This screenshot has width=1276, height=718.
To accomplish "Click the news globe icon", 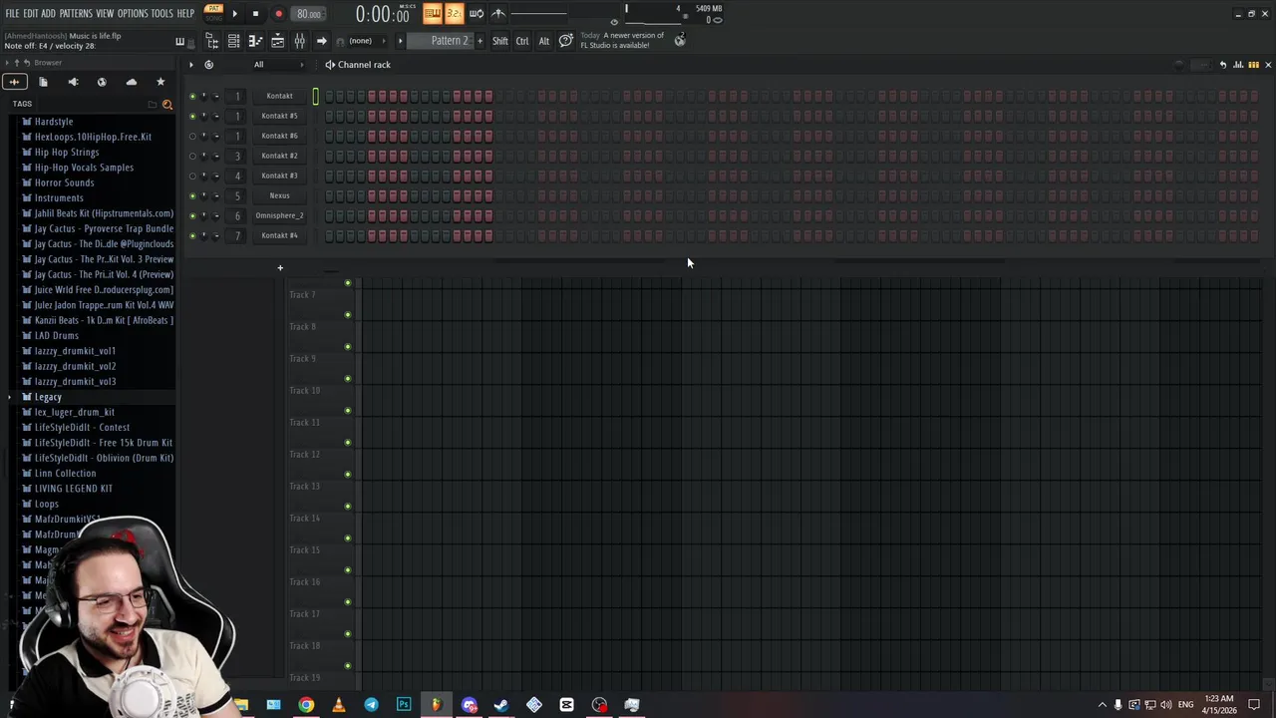I will (x=680, y=40).
